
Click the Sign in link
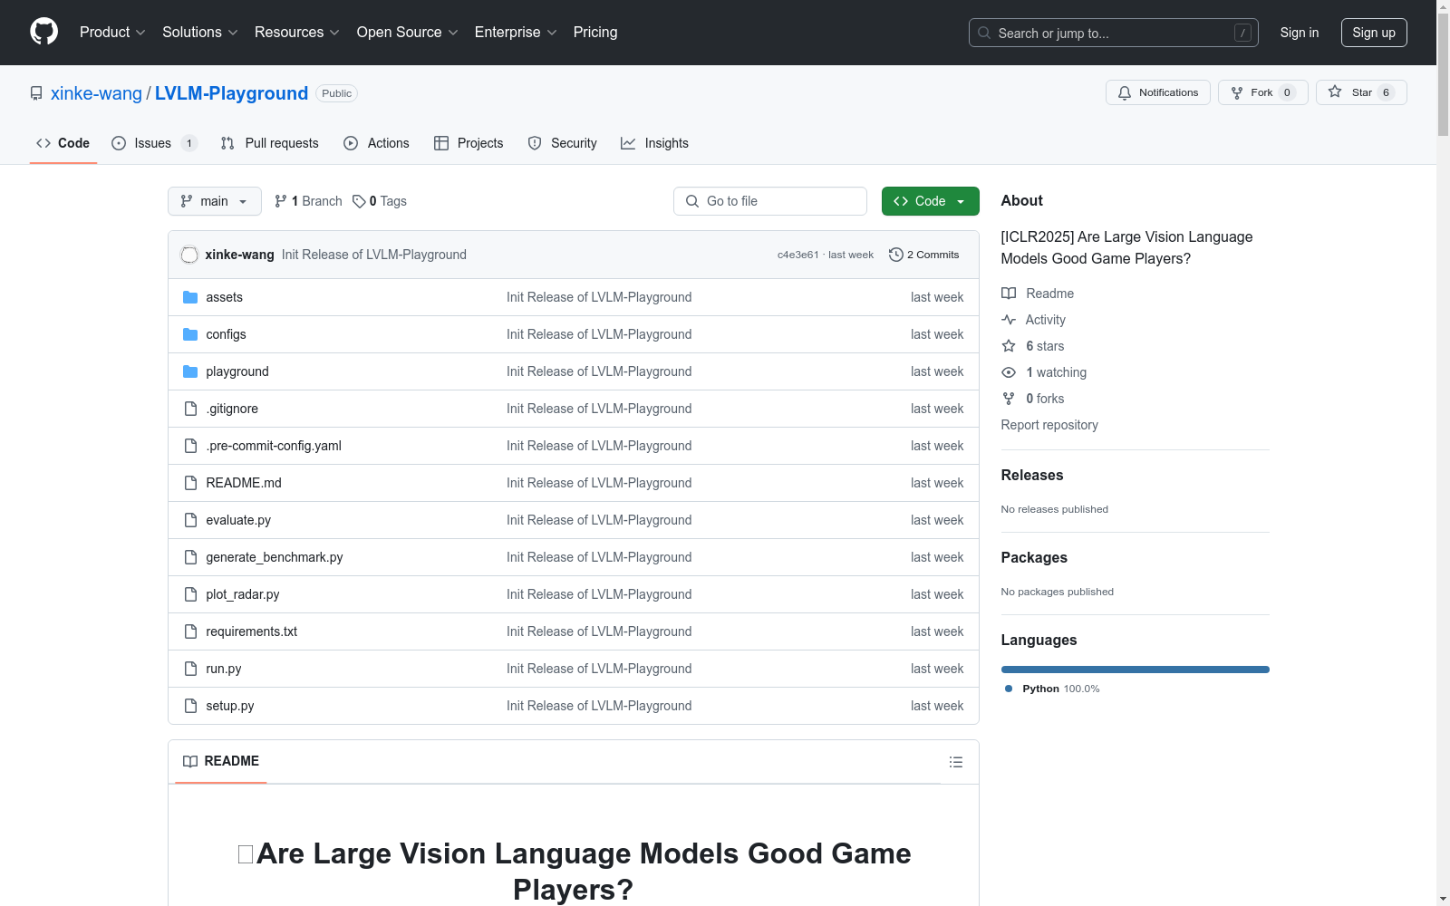coord(1300,33)
